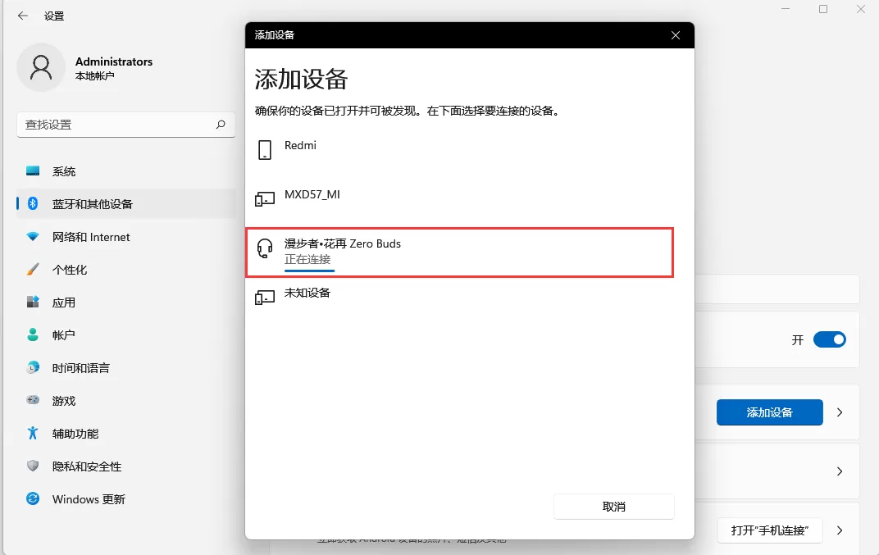
Task: Expand the chevron below the 添加设备 row
Action: pyautogui.click(x=838, y=471)
